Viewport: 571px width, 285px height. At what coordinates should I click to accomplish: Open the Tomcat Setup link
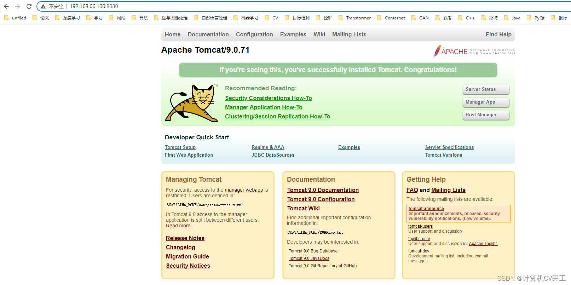tap(180, 147)
